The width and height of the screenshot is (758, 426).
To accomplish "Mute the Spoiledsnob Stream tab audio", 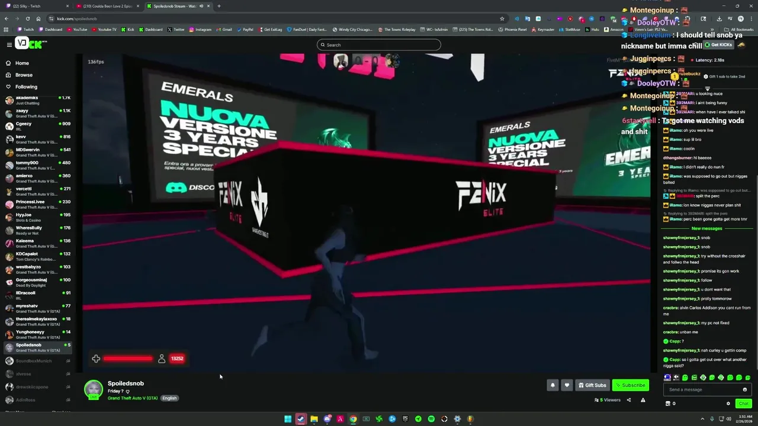I will pyautogui.click(x=201, y=6).
